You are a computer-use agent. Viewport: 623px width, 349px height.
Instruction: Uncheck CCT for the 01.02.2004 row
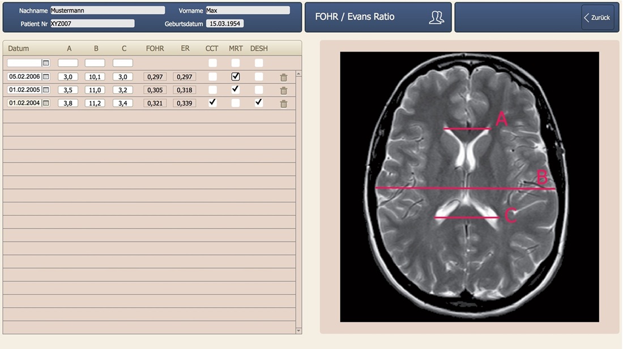click(212, 103)
